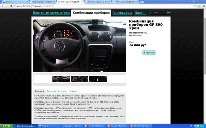Open the Аксессуары section

(122, 13)
